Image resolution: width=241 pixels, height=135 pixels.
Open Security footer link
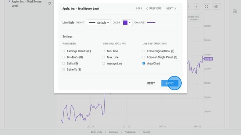pyautogui.click(x=146, y=132)
